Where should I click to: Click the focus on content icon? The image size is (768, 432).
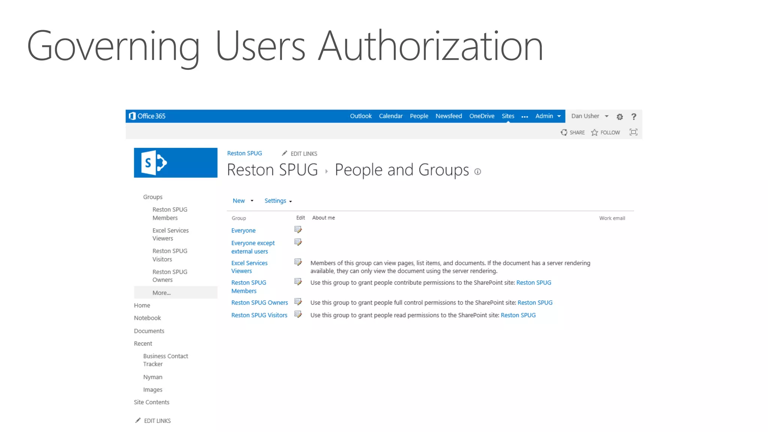(633, 132)
